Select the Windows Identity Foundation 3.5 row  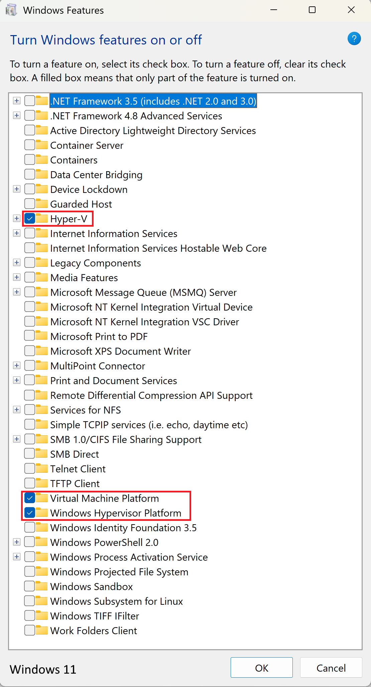[123, 528]
